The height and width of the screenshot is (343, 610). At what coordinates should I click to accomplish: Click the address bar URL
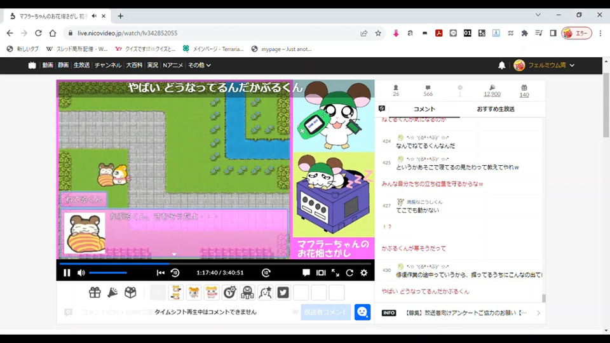tap(127, 33)
